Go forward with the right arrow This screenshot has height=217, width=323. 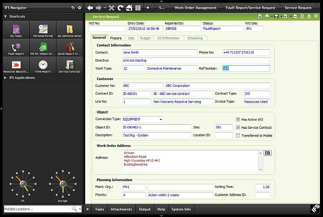[98, 8]
